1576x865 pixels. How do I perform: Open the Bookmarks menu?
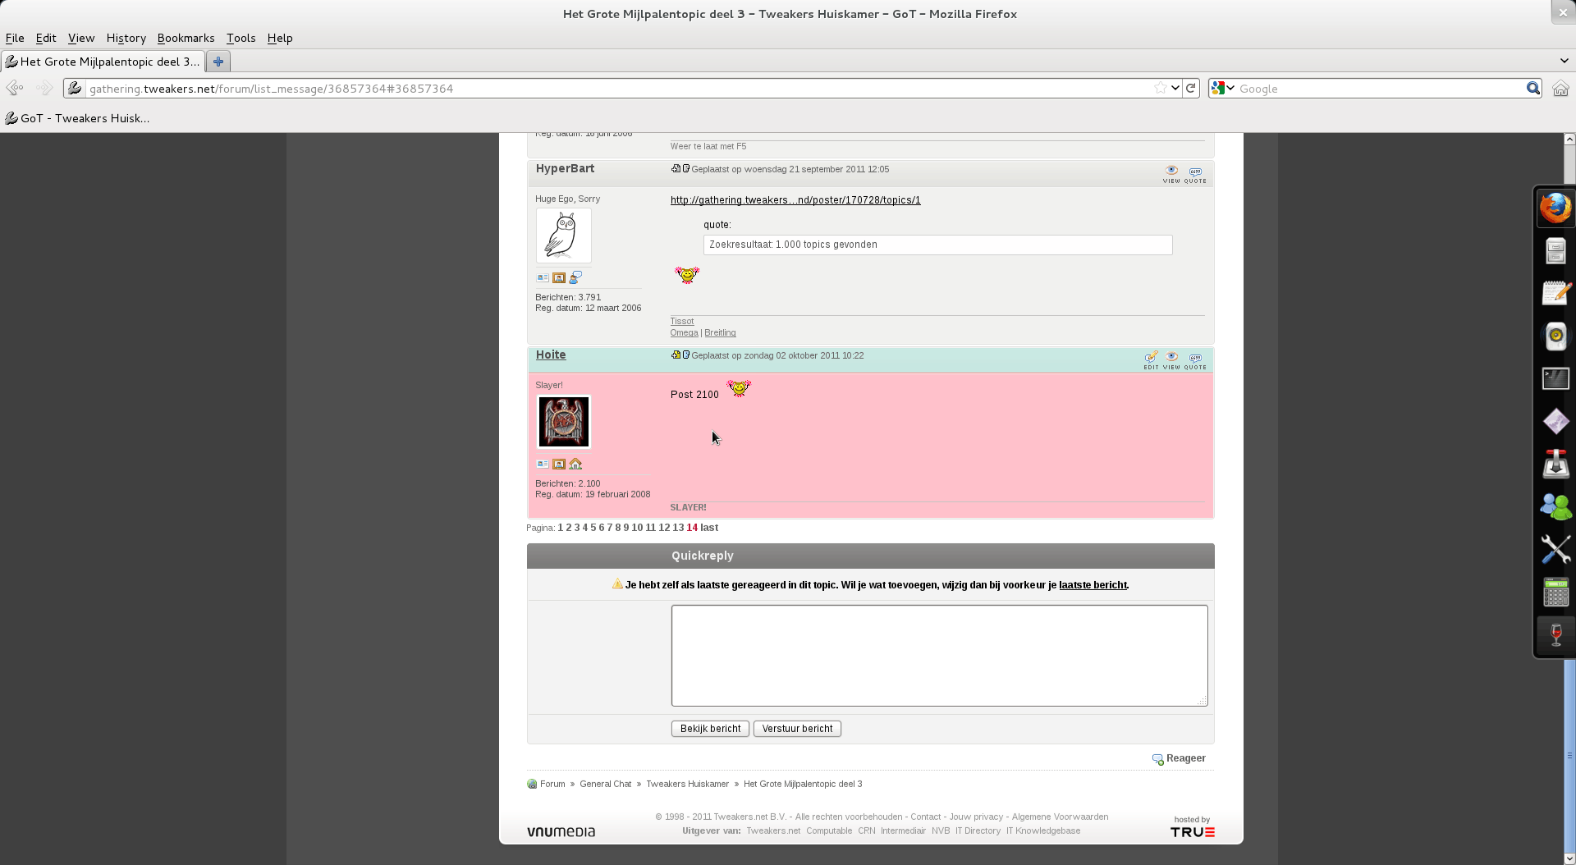(x=186, y=38)
